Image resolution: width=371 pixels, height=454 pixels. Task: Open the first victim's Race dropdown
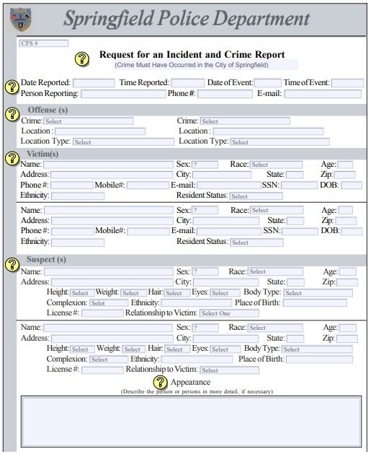tap(276, 165)
